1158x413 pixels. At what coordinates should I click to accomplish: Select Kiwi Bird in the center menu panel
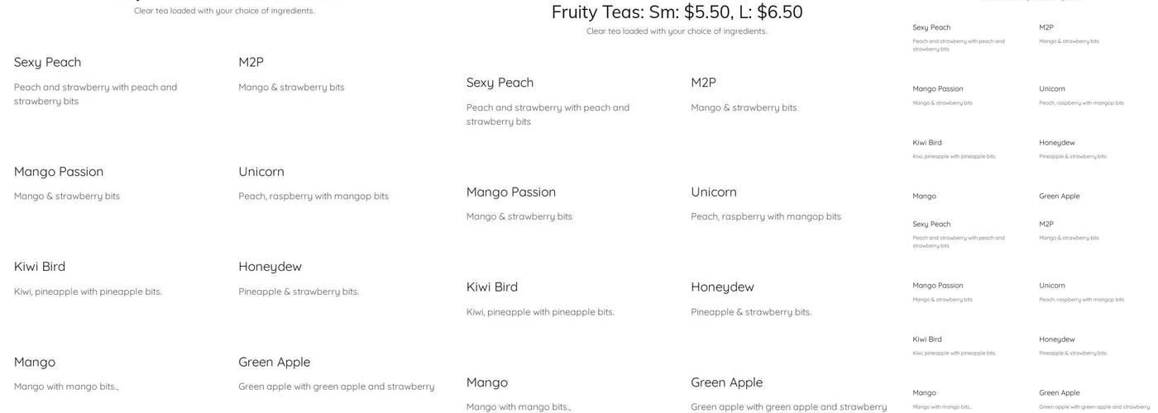click(x=491, y=287)
